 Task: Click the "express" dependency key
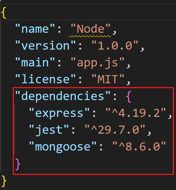[x=59, y=113]
